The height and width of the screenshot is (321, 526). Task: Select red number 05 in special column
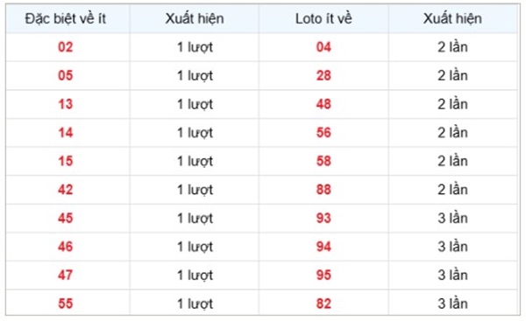(x=66, y=75)
